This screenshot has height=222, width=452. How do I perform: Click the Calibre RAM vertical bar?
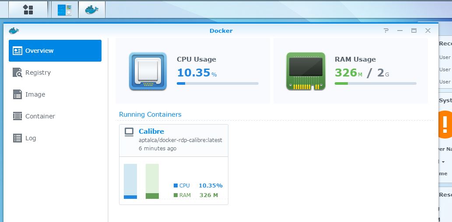coord(152,181)
